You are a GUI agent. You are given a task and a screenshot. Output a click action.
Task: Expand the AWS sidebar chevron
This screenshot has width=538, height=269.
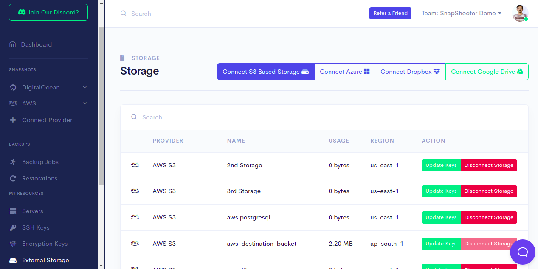pos(85,103)
